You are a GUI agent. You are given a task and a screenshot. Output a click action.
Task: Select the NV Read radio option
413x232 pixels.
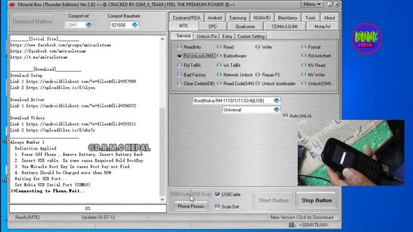pos(304,65)
